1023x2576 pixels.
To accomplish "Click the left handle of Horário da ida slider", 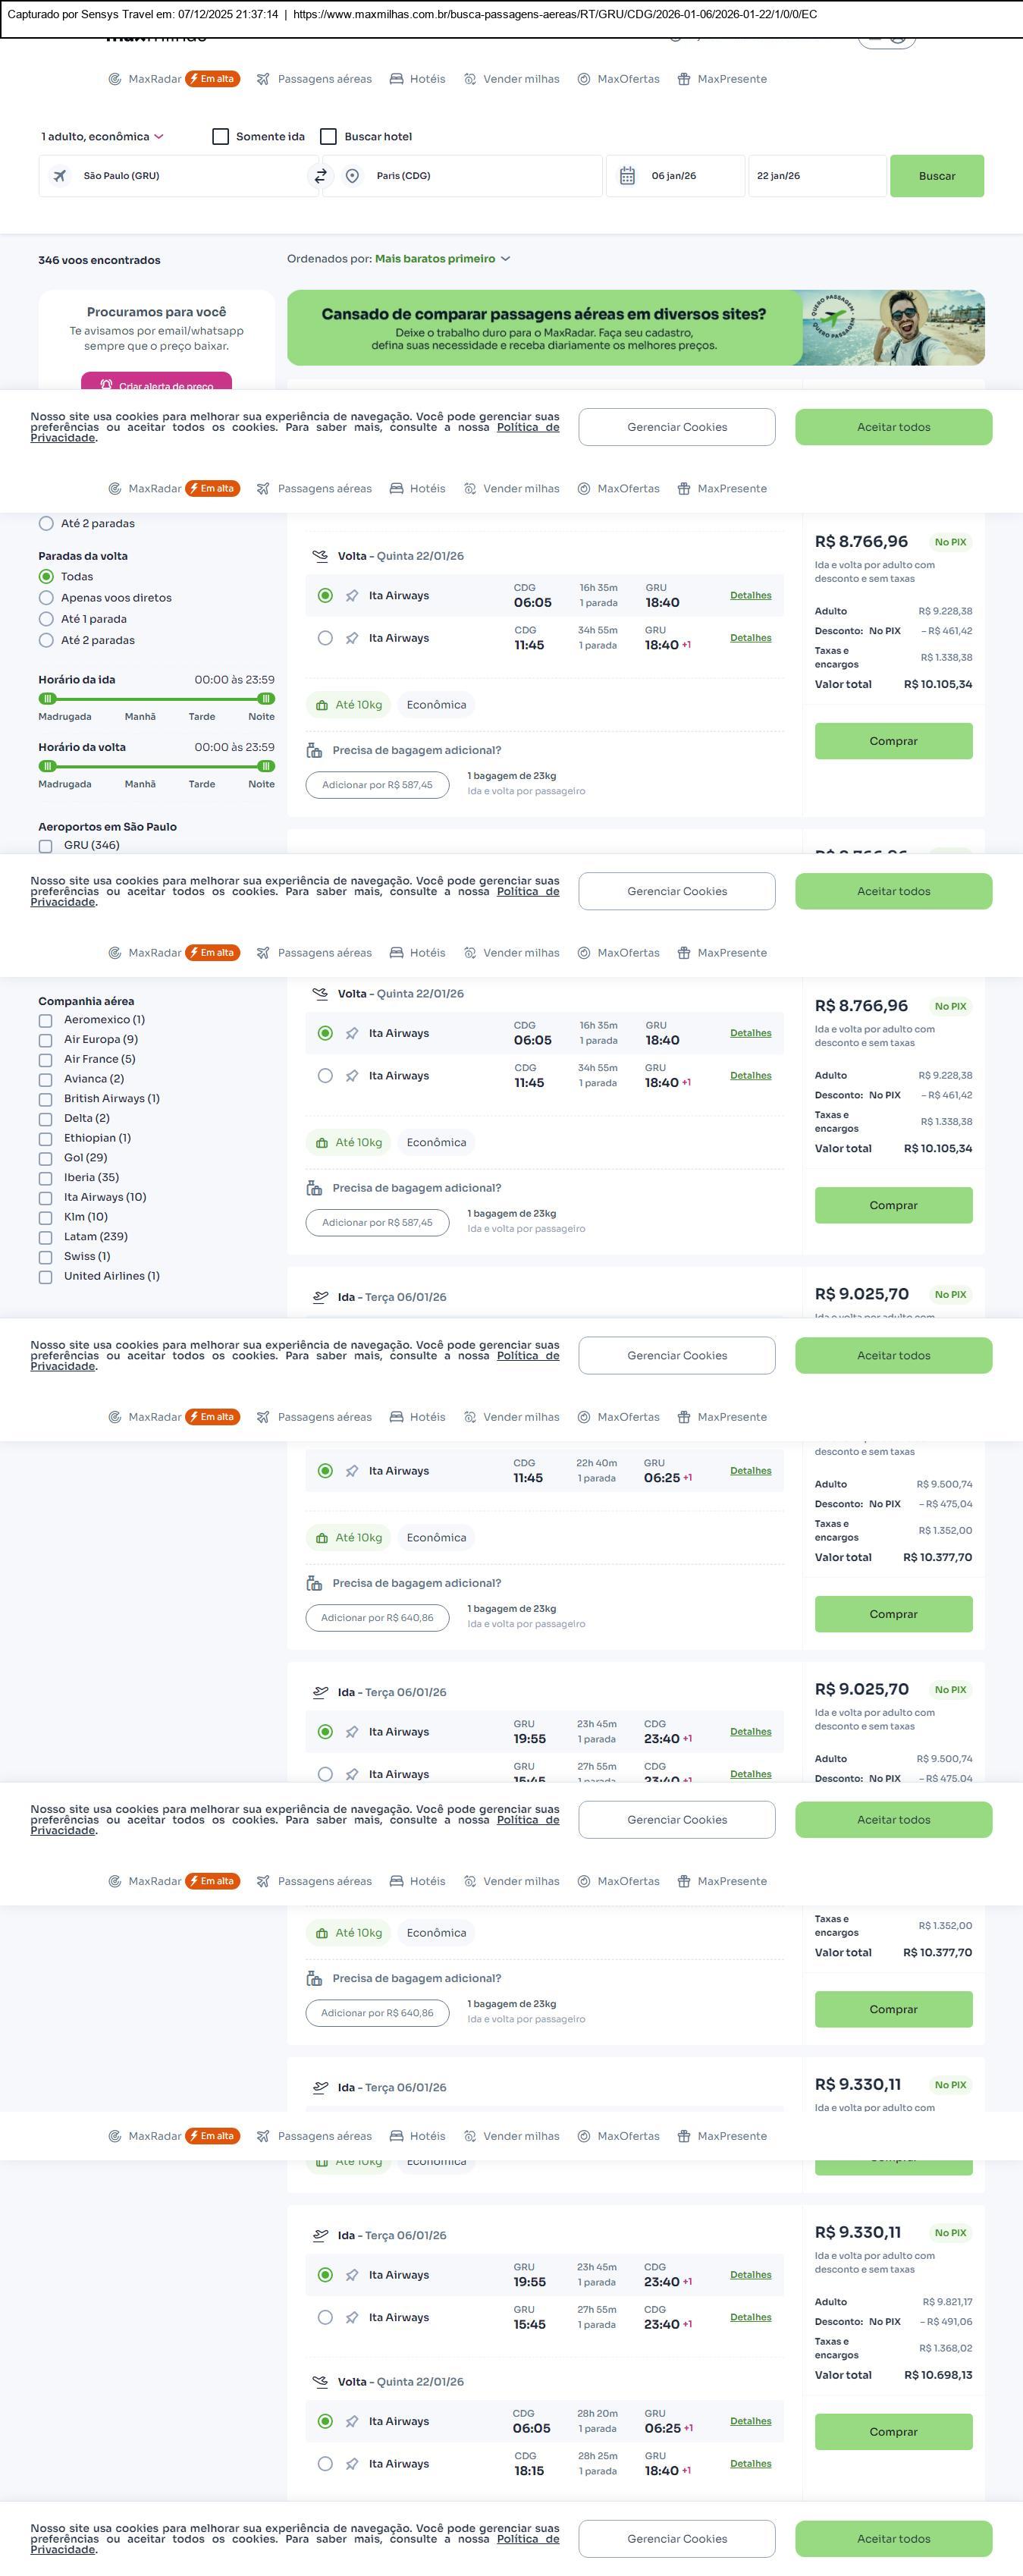I will pyautogui.click(x=47, y=699).
